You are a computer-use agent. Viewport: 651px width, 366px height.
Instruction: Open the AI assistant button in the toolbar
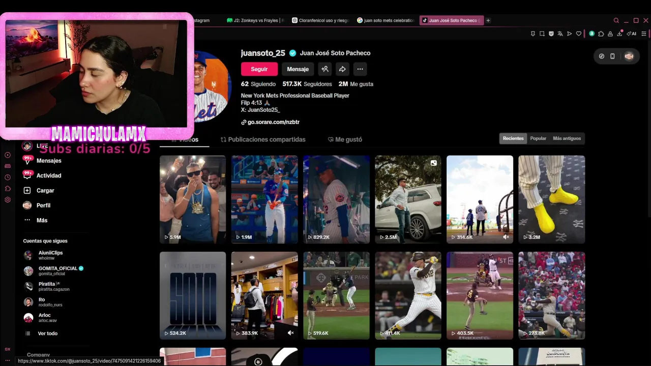[x=632, y=34]
